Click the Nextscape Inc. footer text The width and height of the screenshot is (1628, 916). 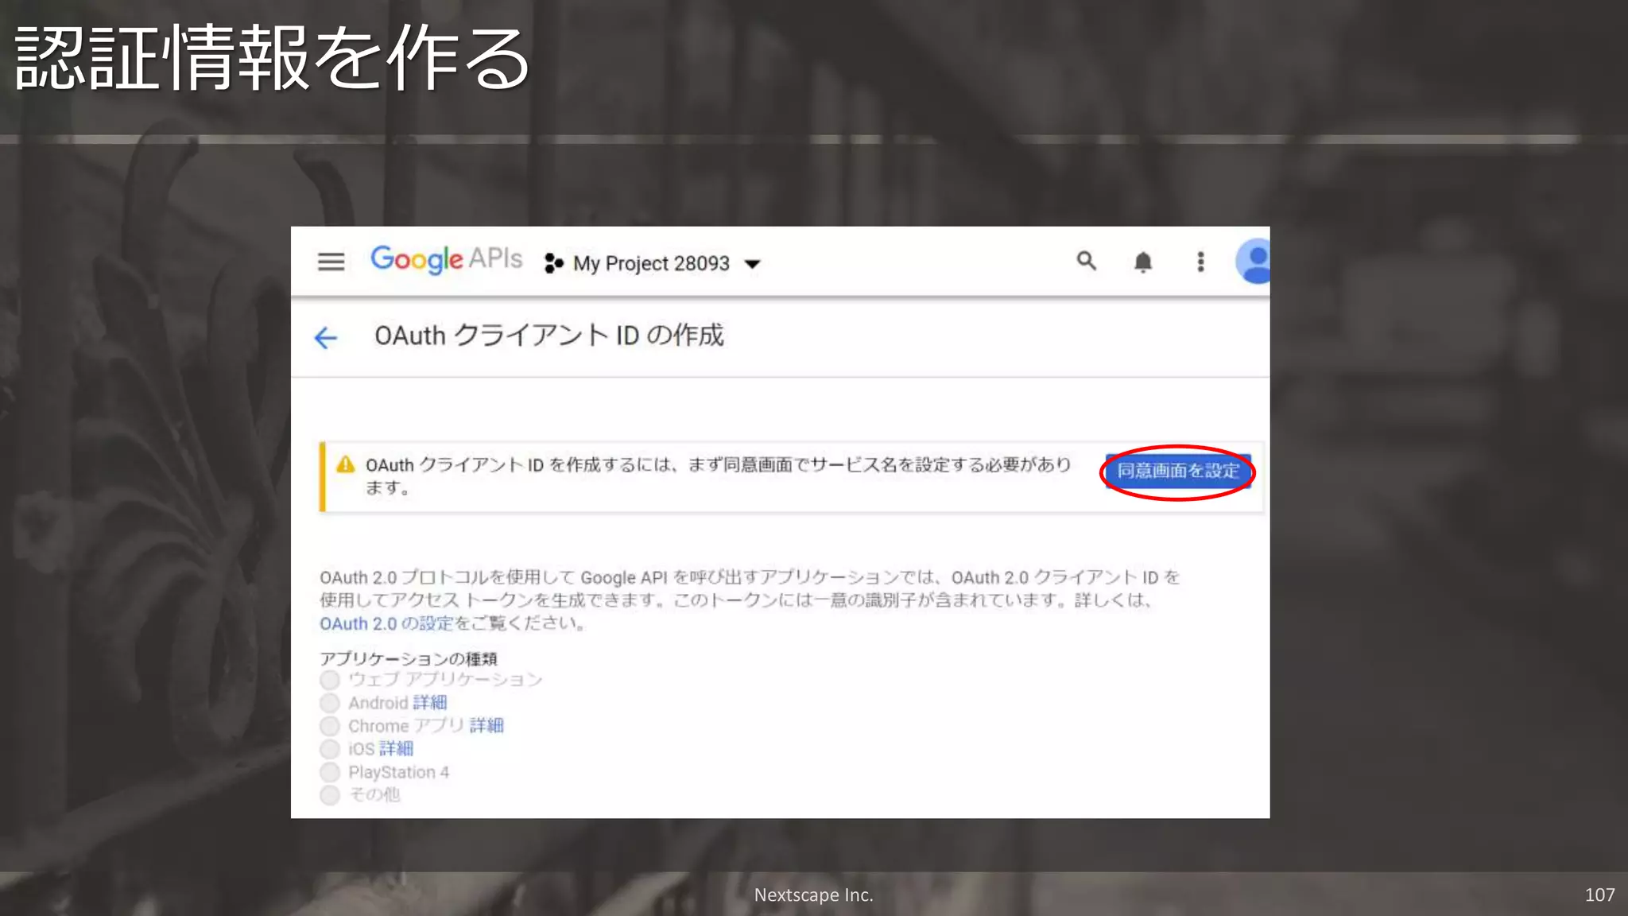tap(813, 895)
